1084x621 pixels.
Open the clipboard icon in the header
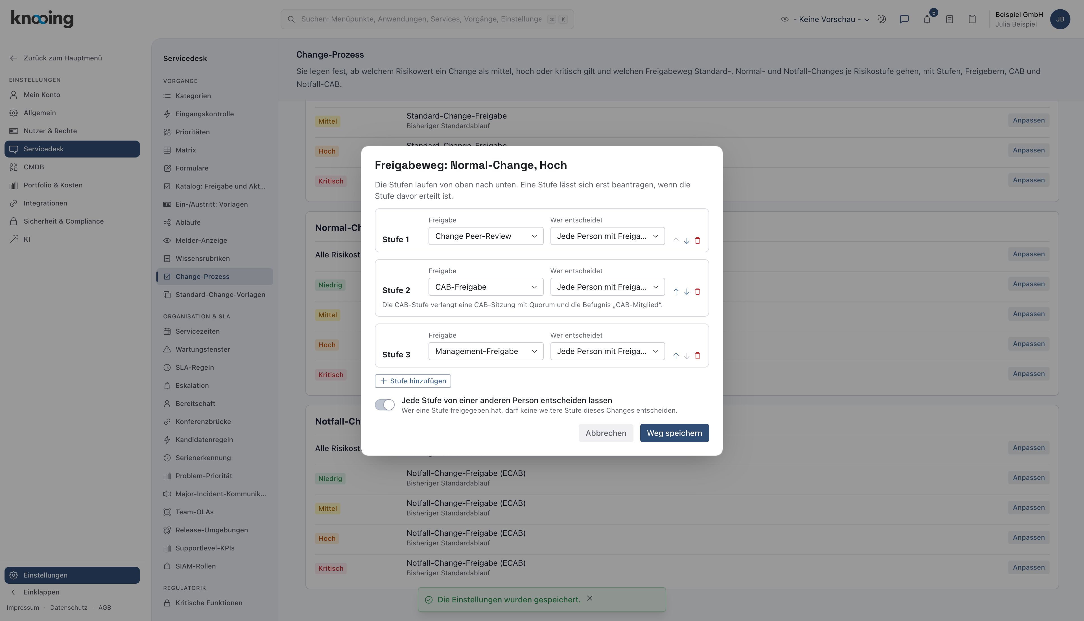972,19
